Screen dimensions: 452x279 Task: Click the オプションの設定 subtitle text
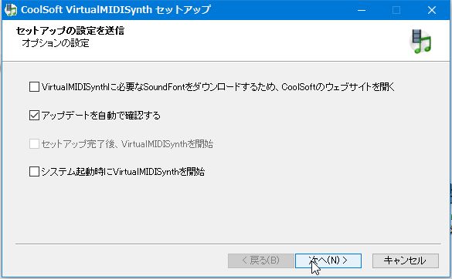56,43
